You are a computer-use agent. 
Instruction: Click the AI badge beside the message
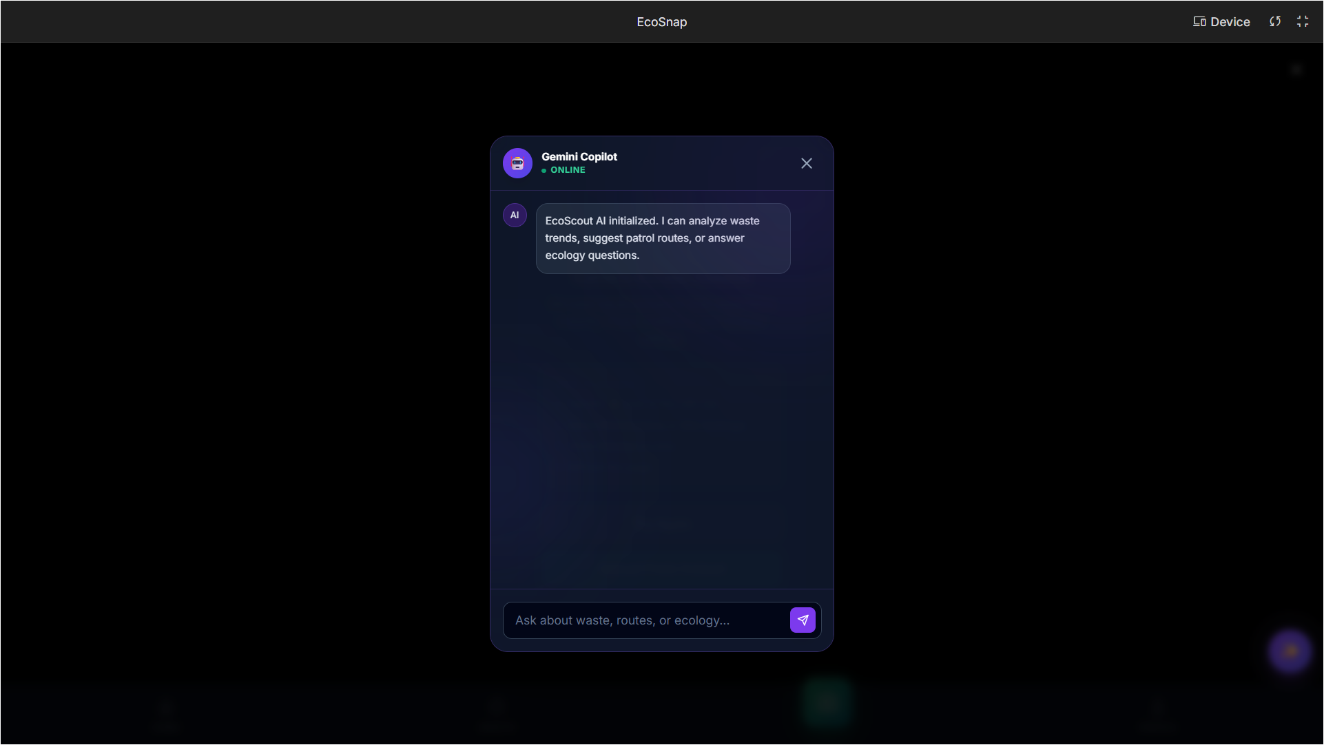[515, 216]
